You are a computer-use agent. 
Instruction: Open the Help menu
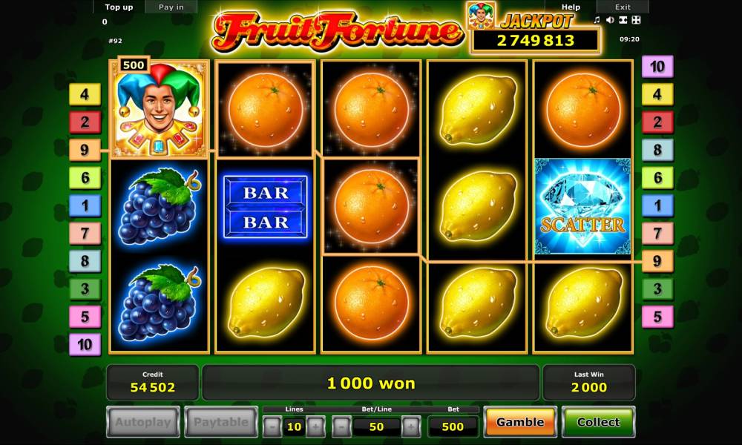pyautogui.click(x=571, y=7)
